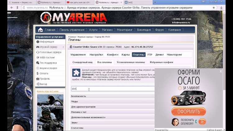This screenshot has width=233, height=131.
Task: Click the browser back arrow
Action: coord(12,7)
